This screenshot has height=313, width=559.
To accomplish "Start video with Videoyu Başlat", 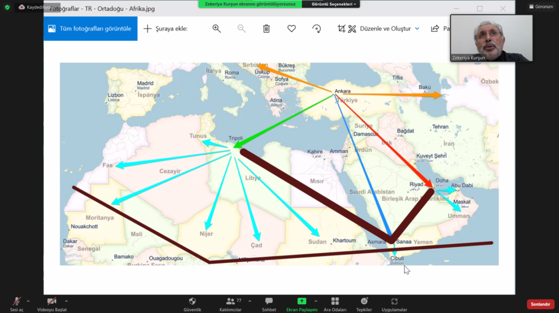I will (x=52, y=304).
